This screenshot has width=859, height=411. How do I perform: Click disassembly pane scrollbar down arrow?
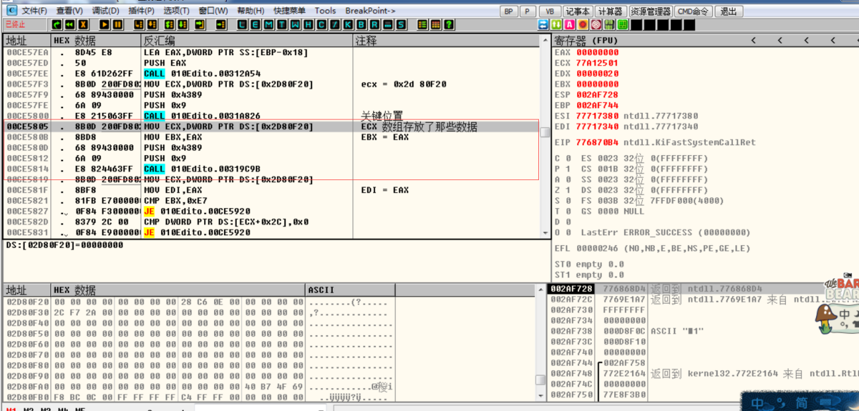tap(544, 232)
